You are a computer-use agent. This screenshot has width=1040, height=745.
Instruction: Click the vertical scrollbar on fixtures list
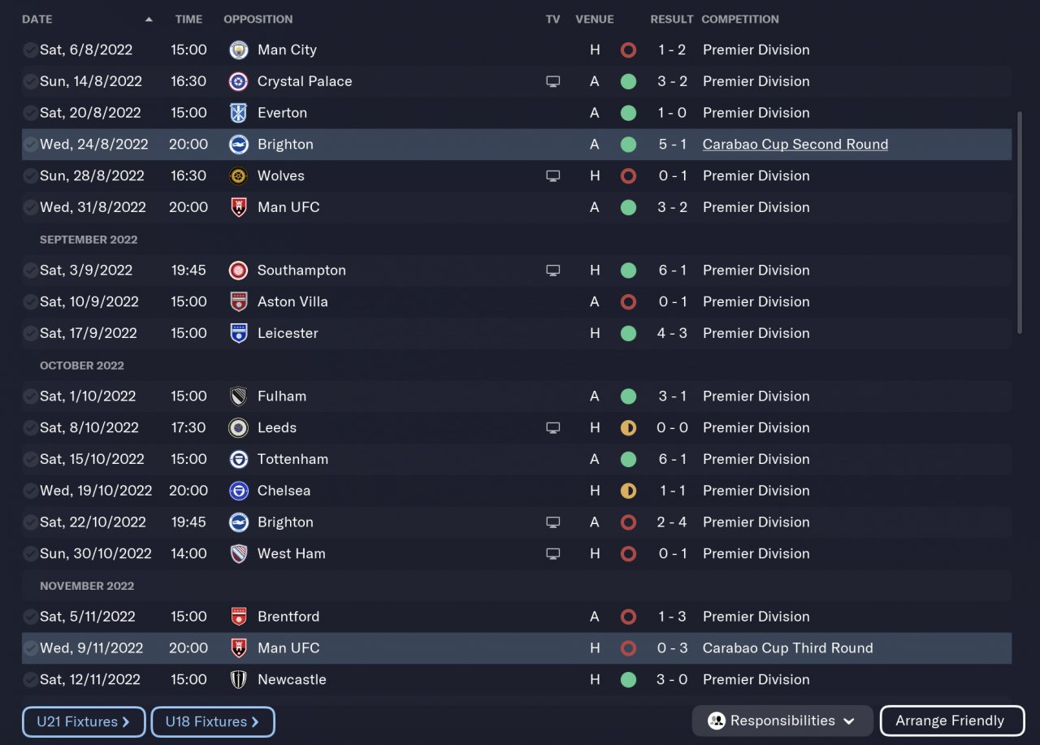(1020, 223)
